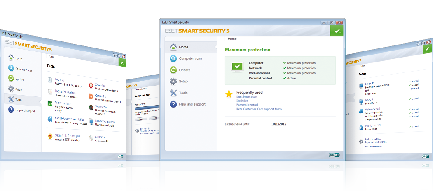Select Setup in the left Tools window
Screen dimensions: 433x192
pos(15,89)
